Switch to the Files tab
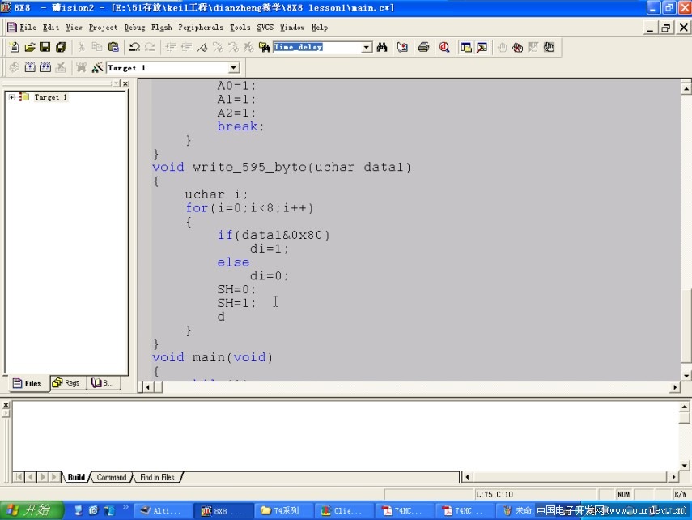 28,383
